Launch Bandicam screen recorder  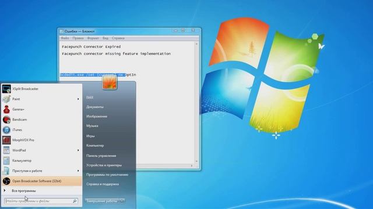(x=41, y=120)
